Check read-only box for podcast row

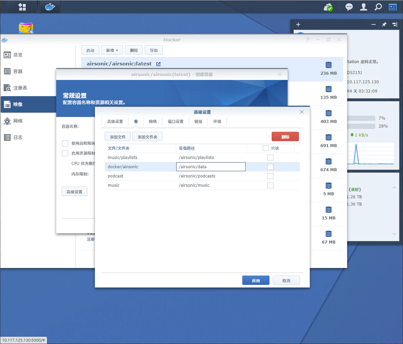(x=270, y=176)
